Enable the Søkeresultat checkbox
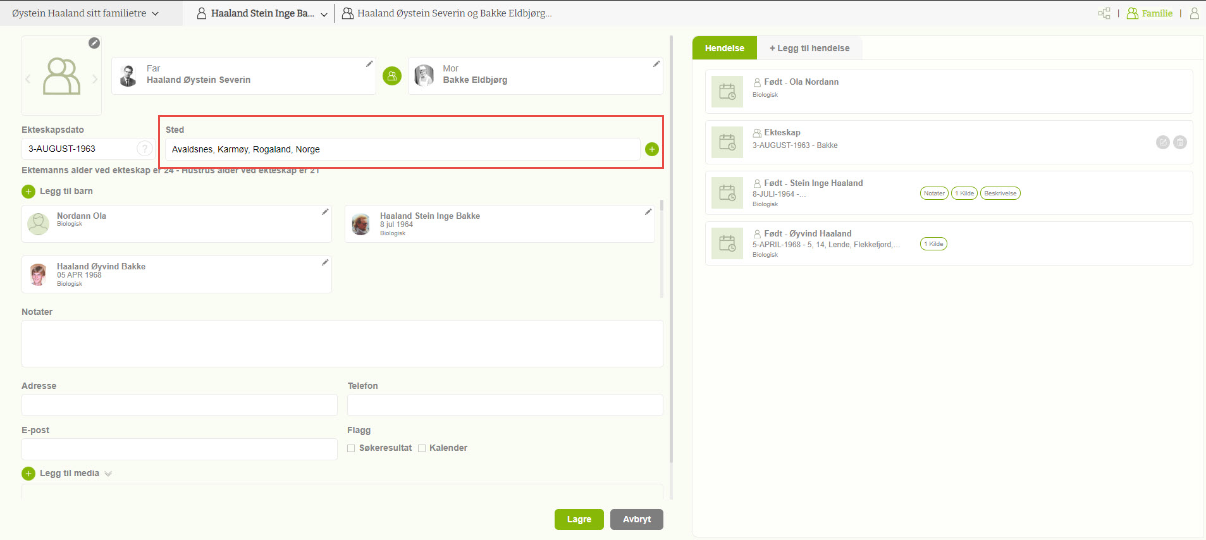 pos(351,448)
